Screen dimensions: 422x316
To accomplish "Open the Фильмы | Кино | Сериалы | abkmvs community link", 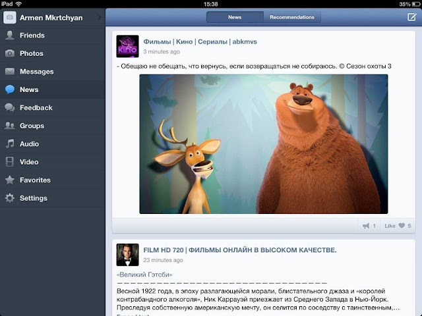I will pyautogui.click(x=200, y=41).
